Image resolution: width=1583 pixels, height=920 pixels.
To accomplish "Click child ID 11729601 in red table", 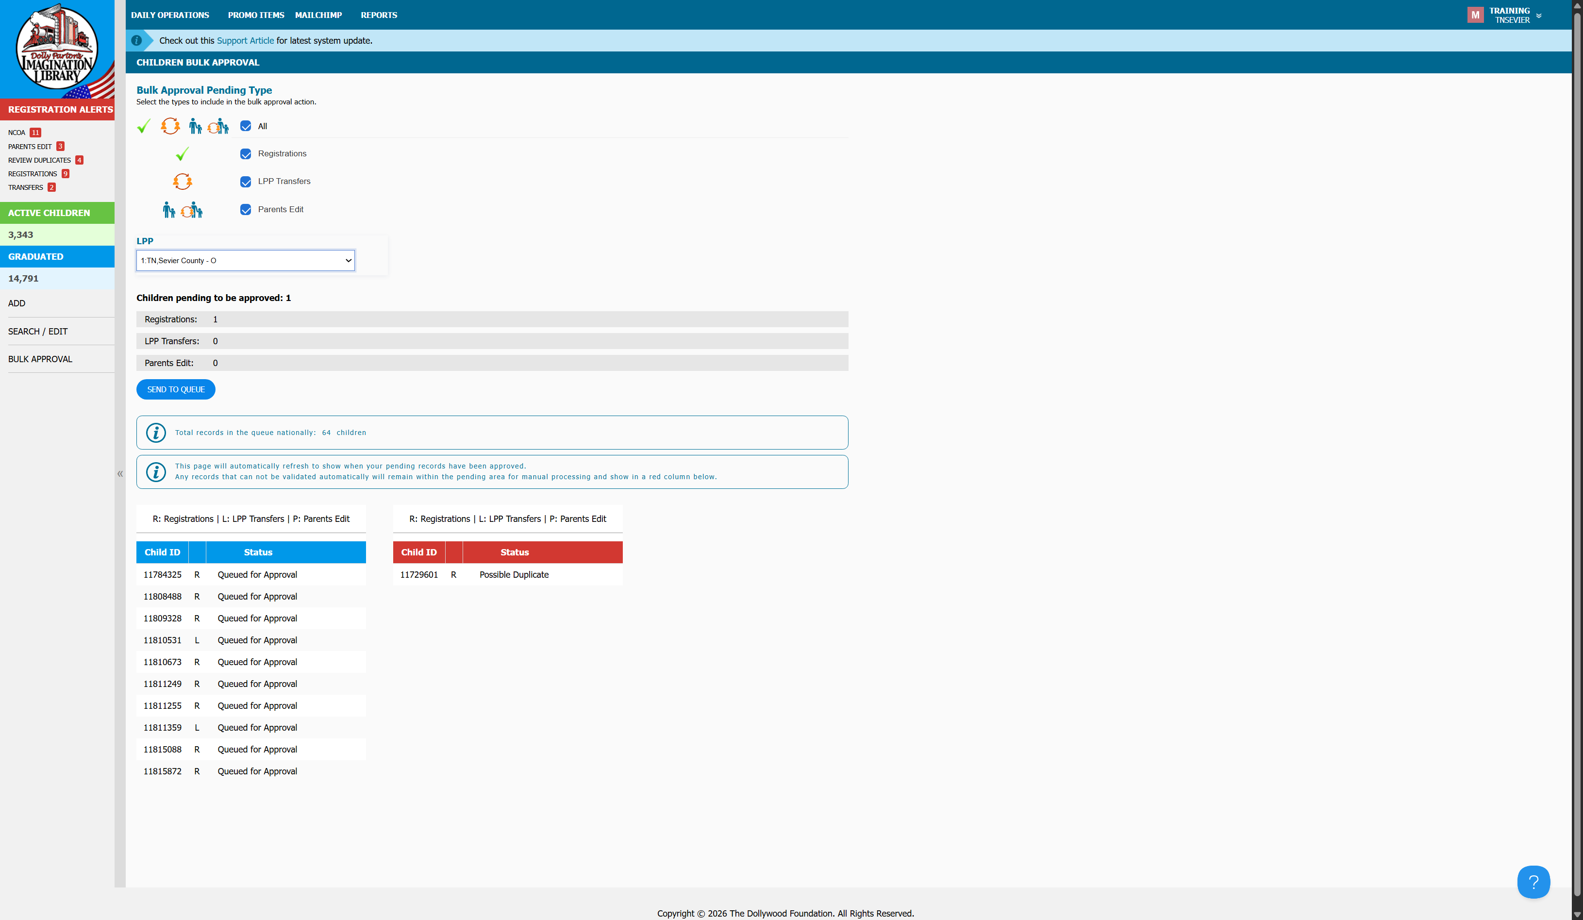I will click(x=419, y=575).
